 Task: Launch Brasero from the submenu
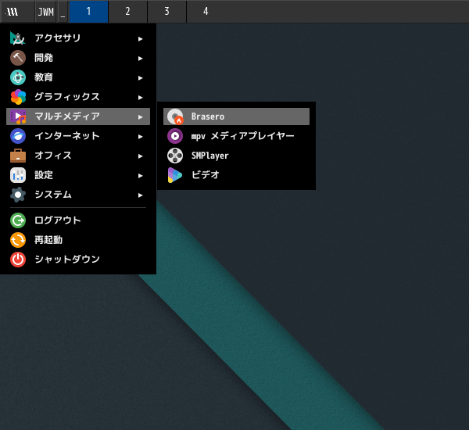[236, 116]
